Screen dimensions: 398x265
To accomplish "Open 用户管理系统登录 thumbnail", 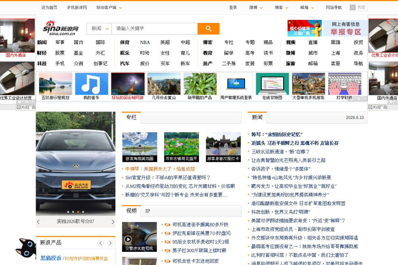I will click(236, 84).
